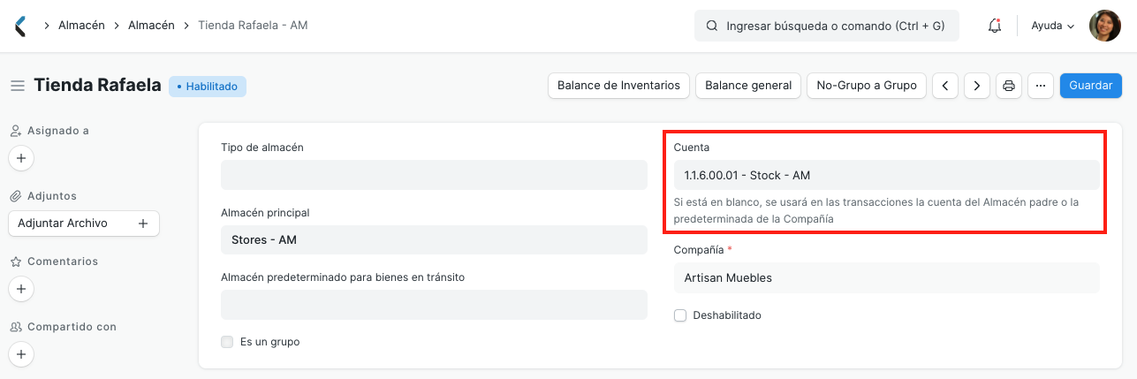Image resolution: width=1137 pixels, height=379 pixels.
Task: Click the Comentarios sidebar label
Action: [x=63, y=262]
